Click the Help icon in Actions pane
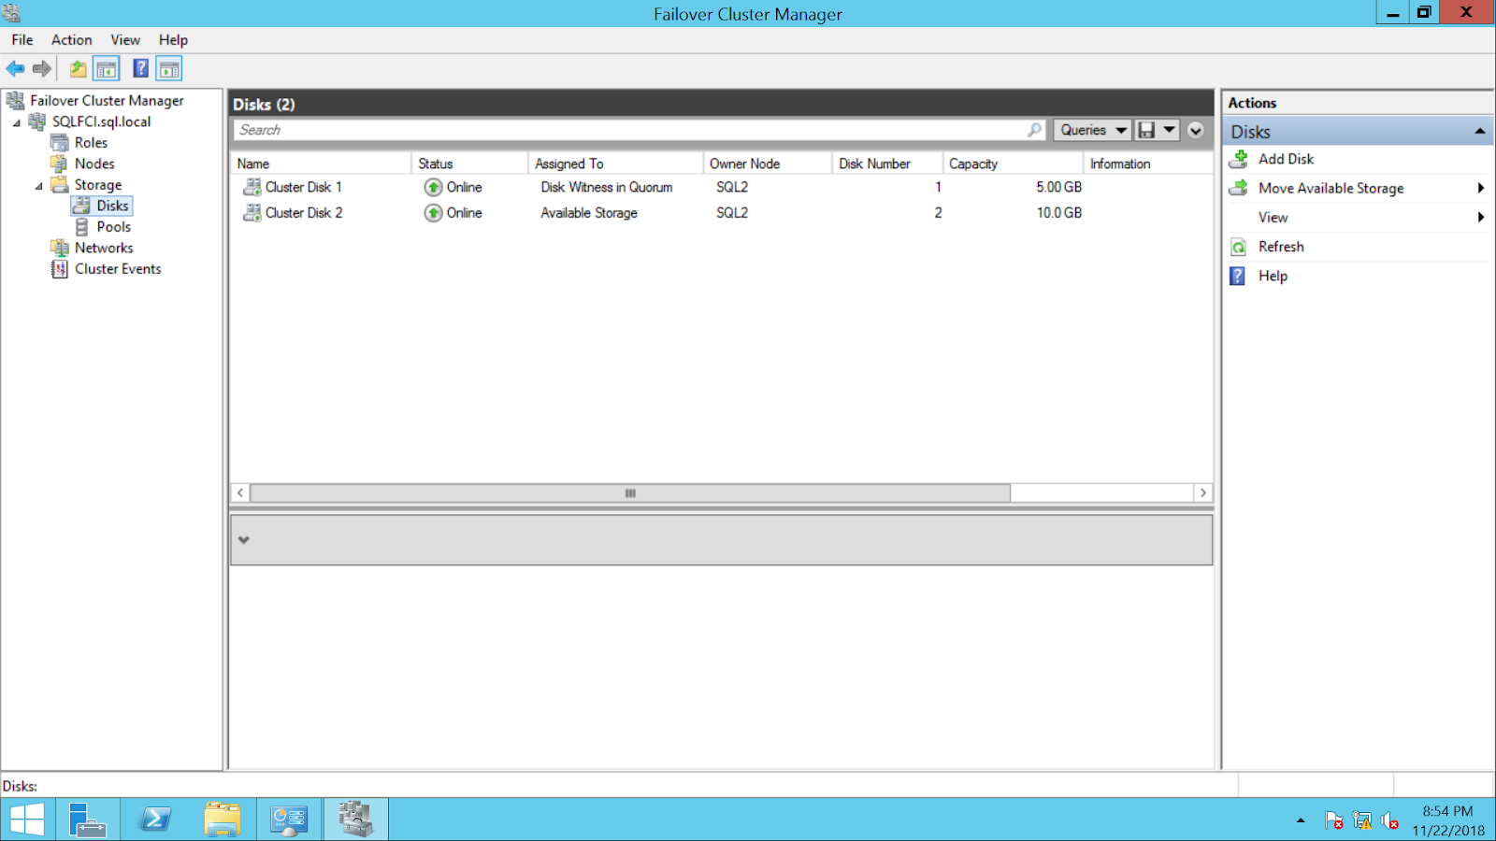The width and height of the screenshot is (1496, 841). [1238, 276]
